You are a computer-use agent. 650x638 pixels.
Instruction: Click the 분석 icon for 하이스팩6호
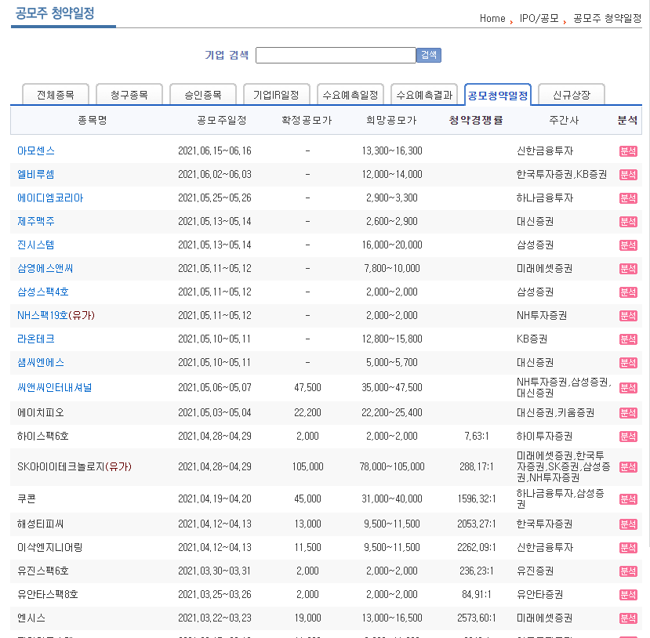628,437
